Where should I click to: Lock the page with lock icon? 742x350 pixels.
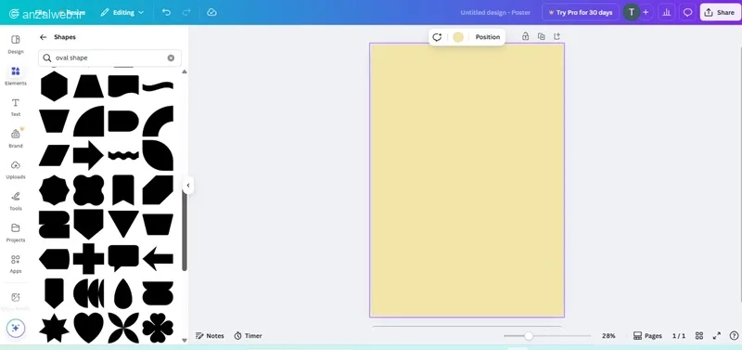point(525,36)
